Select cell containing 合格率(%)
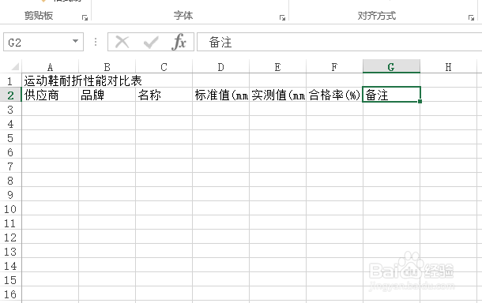The height and width of the screenshot is (303, 482). (334, 95)
